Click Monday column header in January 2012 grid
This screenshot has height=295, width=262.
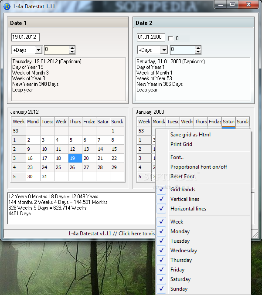[x=33, y=122]
